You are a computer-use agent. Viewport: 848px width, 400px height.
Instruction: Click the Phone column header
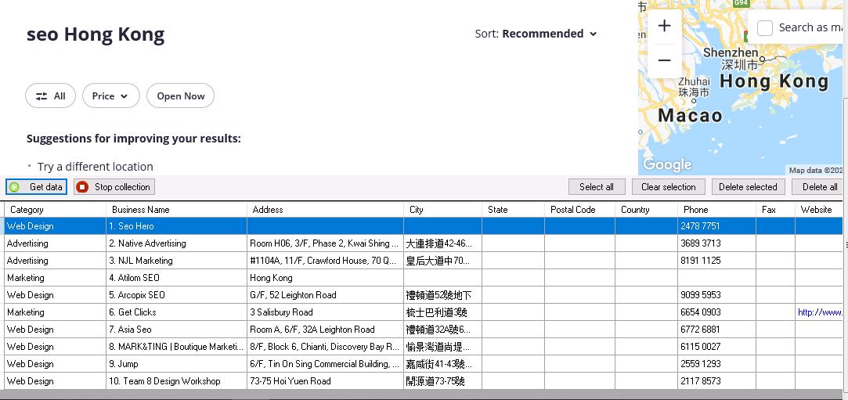716,210
